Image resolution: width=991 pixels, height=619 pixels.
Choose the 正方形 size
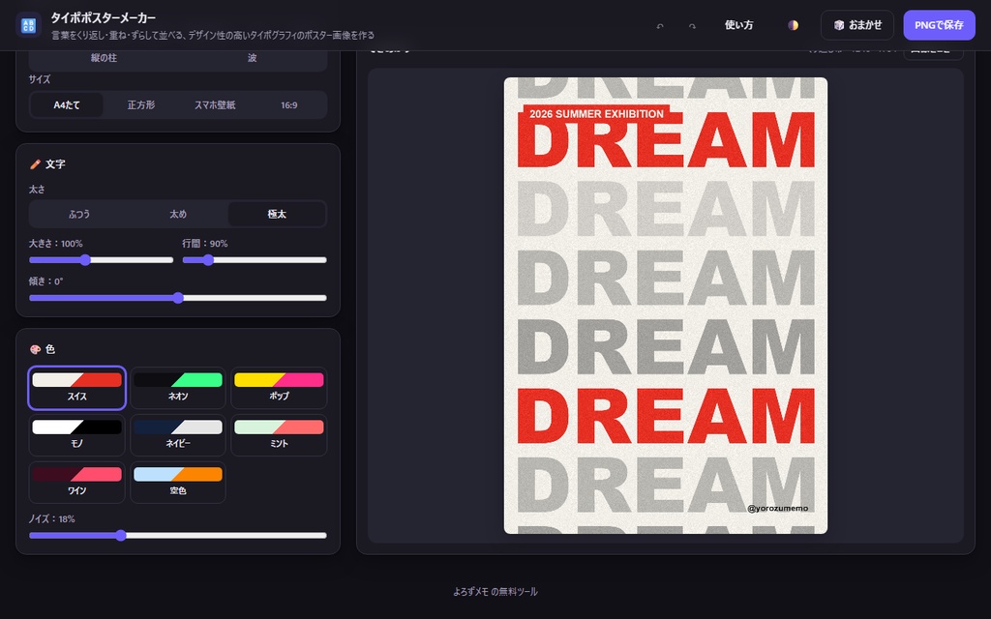coord(141,104)
